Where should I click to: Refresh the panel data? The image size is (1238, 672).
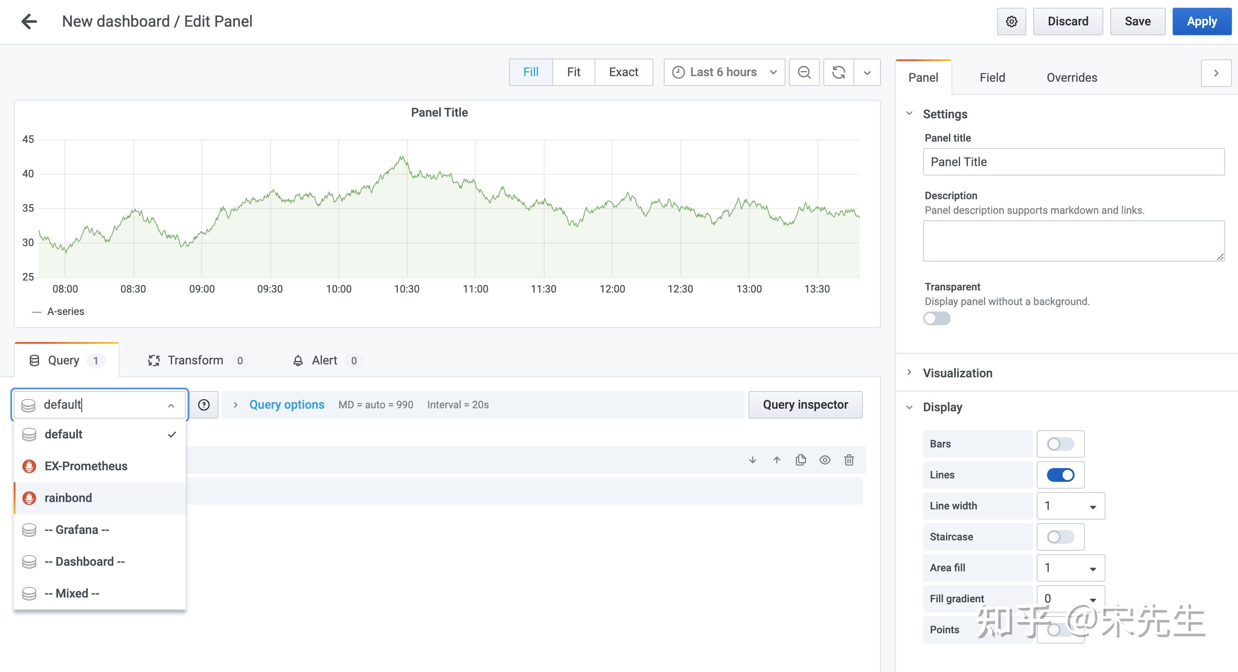pos(839,72)
